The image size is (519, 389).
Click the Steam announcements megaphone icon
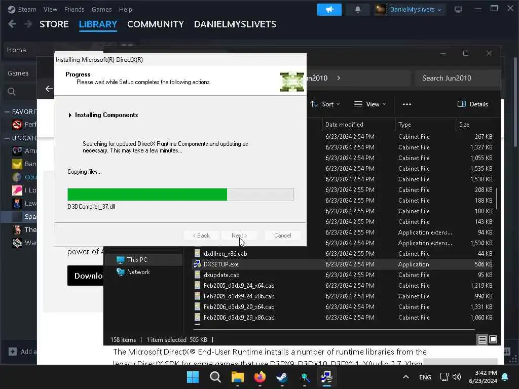click(x=329, y=9)
